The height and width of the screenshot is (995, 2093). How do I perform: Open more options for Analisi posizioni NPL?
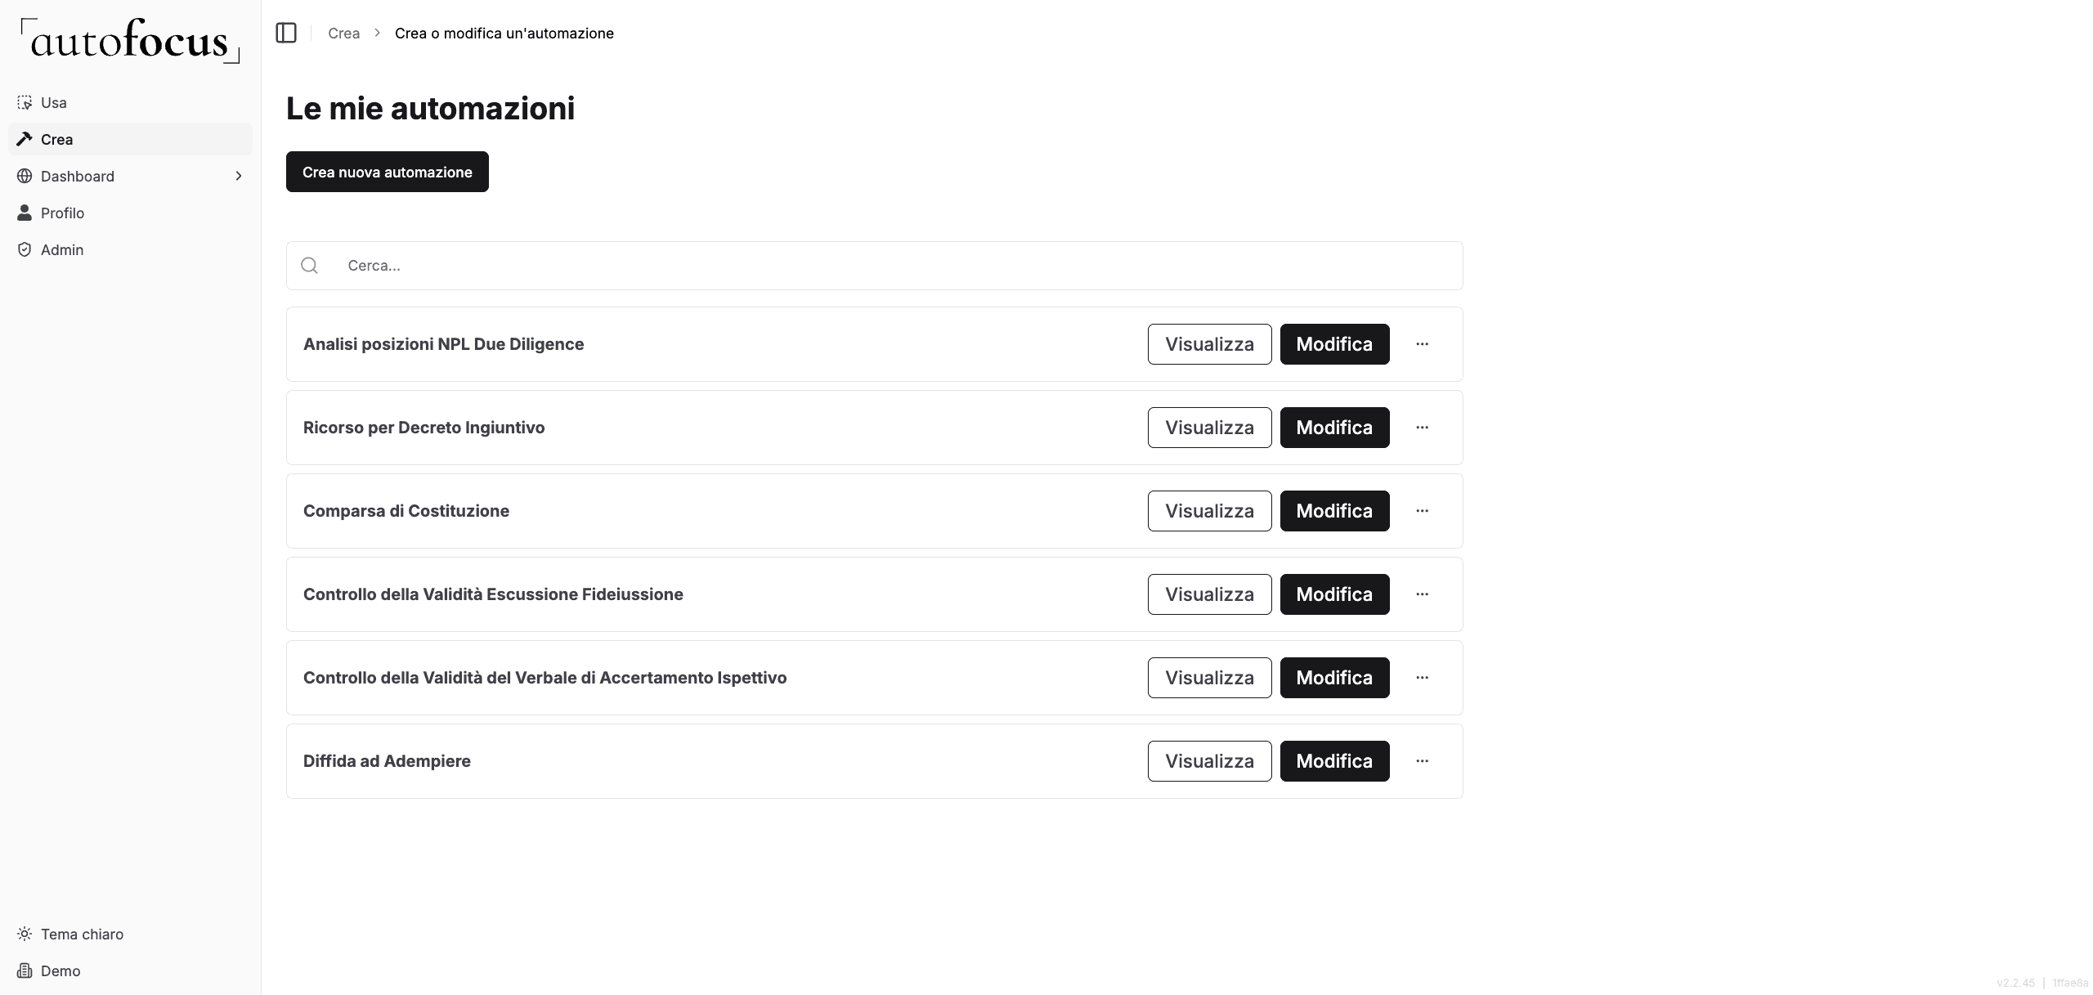(1422, 344)
